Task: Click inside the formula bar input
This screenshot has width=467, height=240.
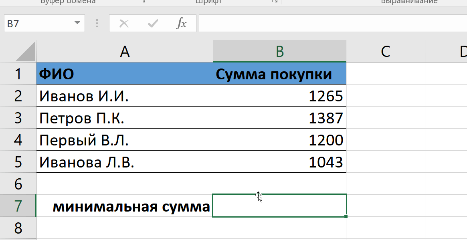Action: [x=333, y=23]
